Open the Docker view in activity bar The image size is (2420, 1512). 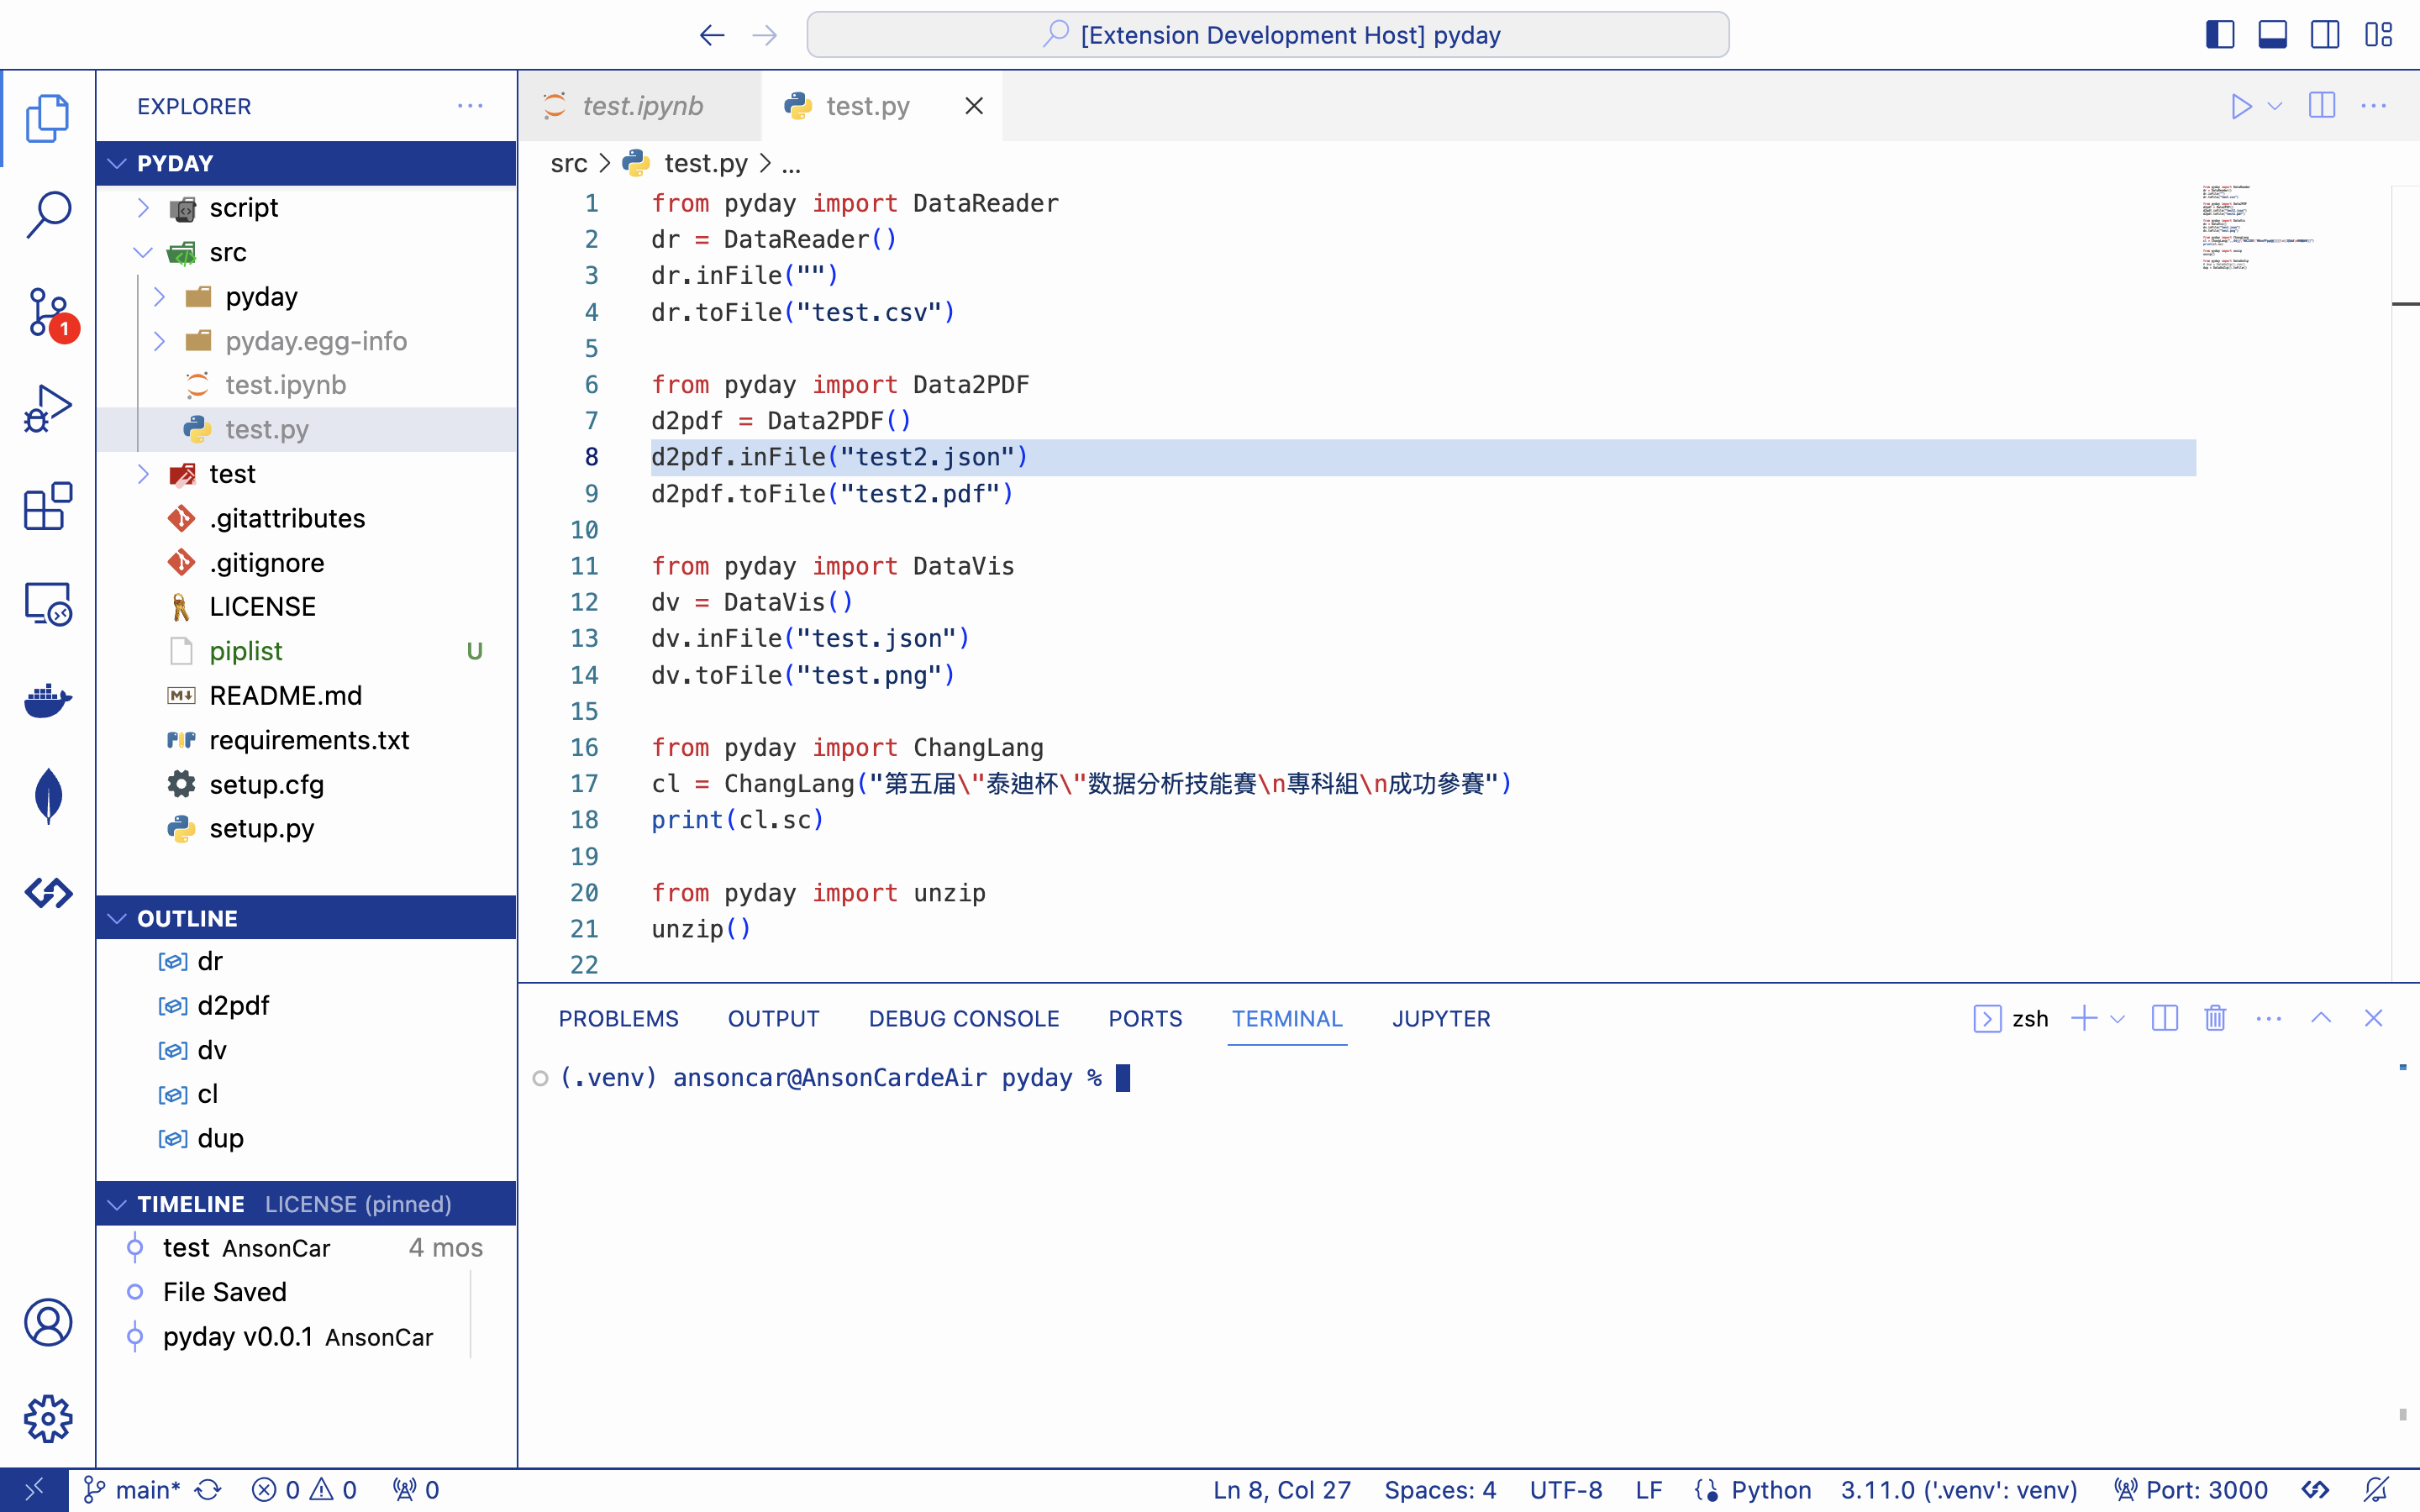(47, 700)
